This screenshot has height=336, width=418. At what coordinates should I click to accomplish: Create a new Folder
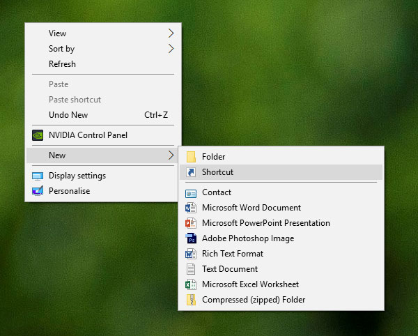click(x=281, y=157)
